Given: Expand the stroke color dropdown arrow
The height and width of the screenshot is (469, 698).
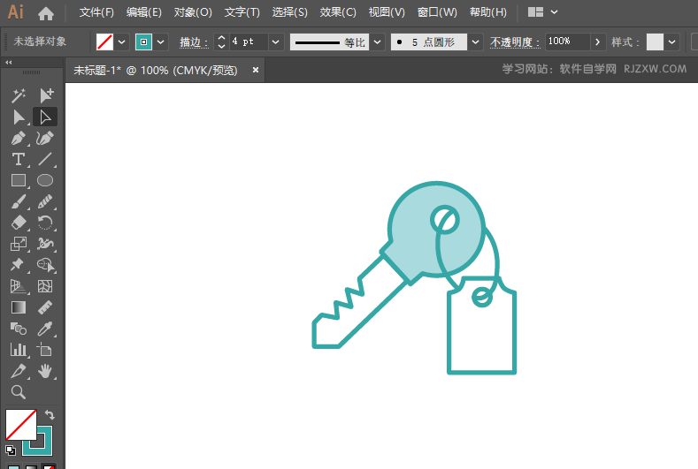Looking at the screenshot, I should [161, 42].
